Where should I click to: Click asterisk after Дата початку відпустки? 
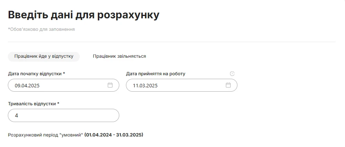pyautogui.click(x=64, y=73)
